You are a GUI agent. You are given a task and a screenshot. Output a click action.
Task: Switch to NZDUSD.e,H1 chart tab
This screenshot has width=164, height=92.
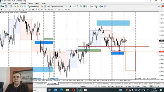64,84
